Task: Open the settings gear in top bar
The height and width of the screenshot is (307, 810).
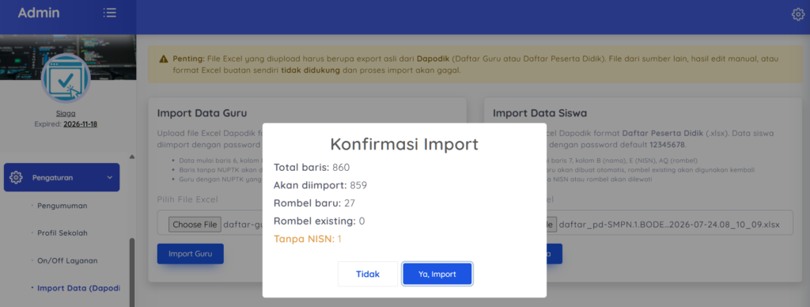Action: (x=797, y=14)
